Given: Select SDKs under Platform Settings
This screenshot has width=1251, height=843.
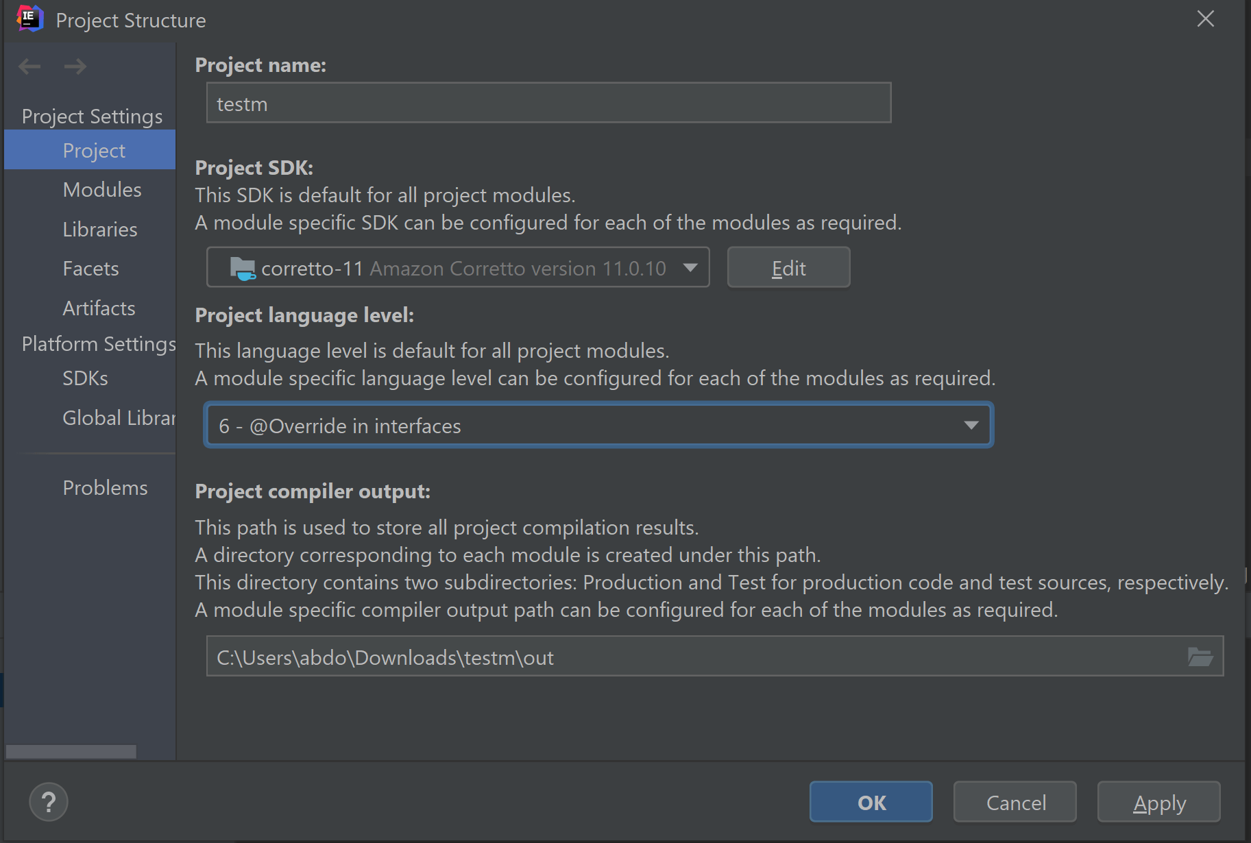Looking at the screenshot, I should [85, 378].
